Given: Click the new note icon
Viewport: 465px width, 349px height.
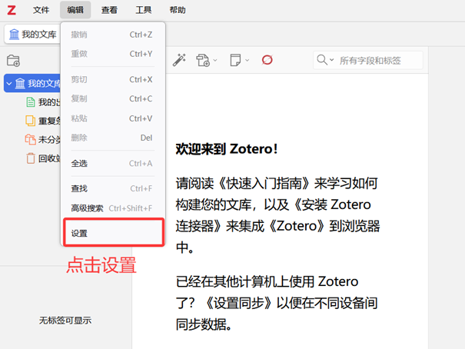Looking at the screenshot, I should click(x=235, y=60).
